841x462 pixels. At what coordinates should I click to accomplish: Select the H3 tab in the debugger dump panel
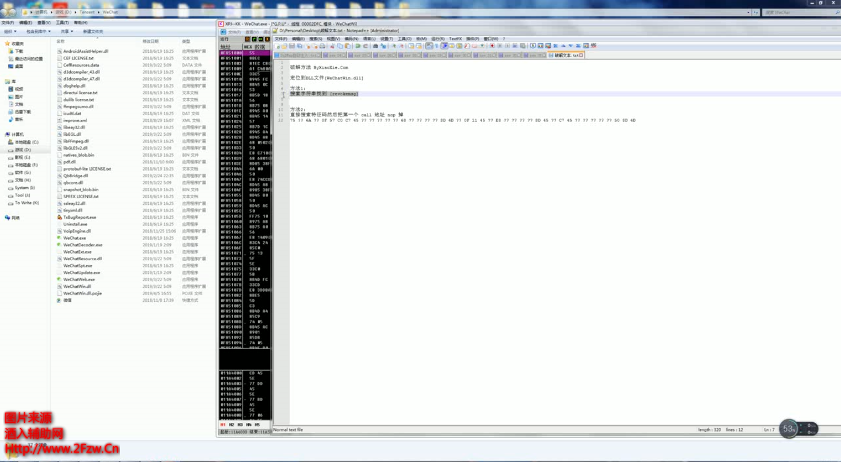pyautogui.click(x=240, y=425)
